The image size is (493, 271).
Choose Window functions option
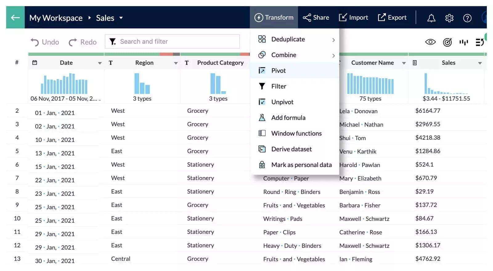(295, 133)
